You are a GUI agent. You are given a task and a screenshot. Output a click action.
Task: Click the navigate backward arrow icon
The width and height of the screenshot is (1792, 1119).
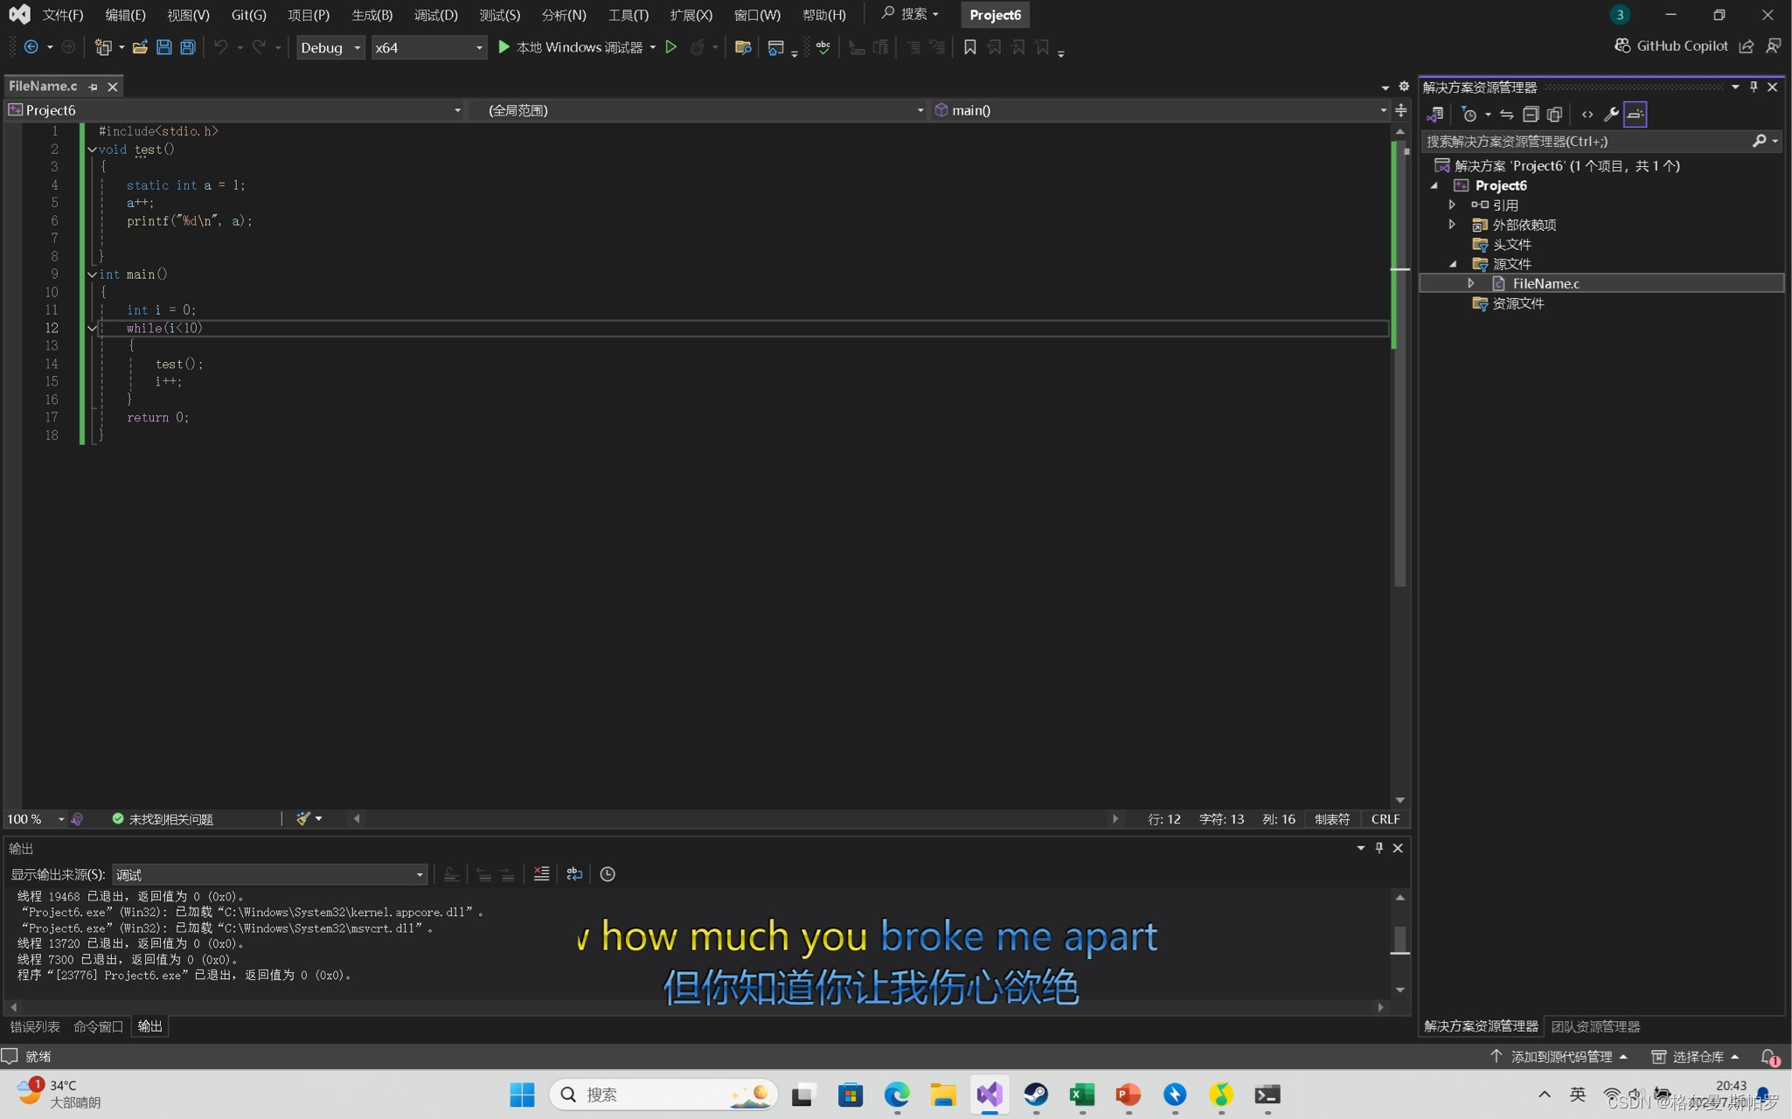(x=31, y=47)
